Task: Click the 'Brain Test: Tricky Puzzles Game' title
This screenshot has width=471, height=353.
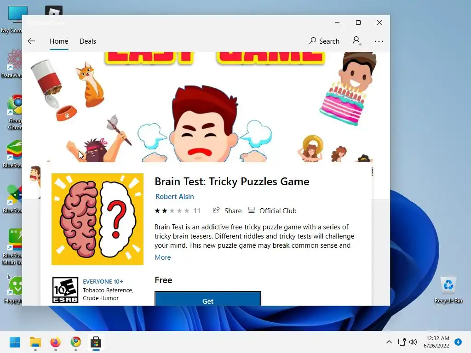Action: [x=232, y=182]
